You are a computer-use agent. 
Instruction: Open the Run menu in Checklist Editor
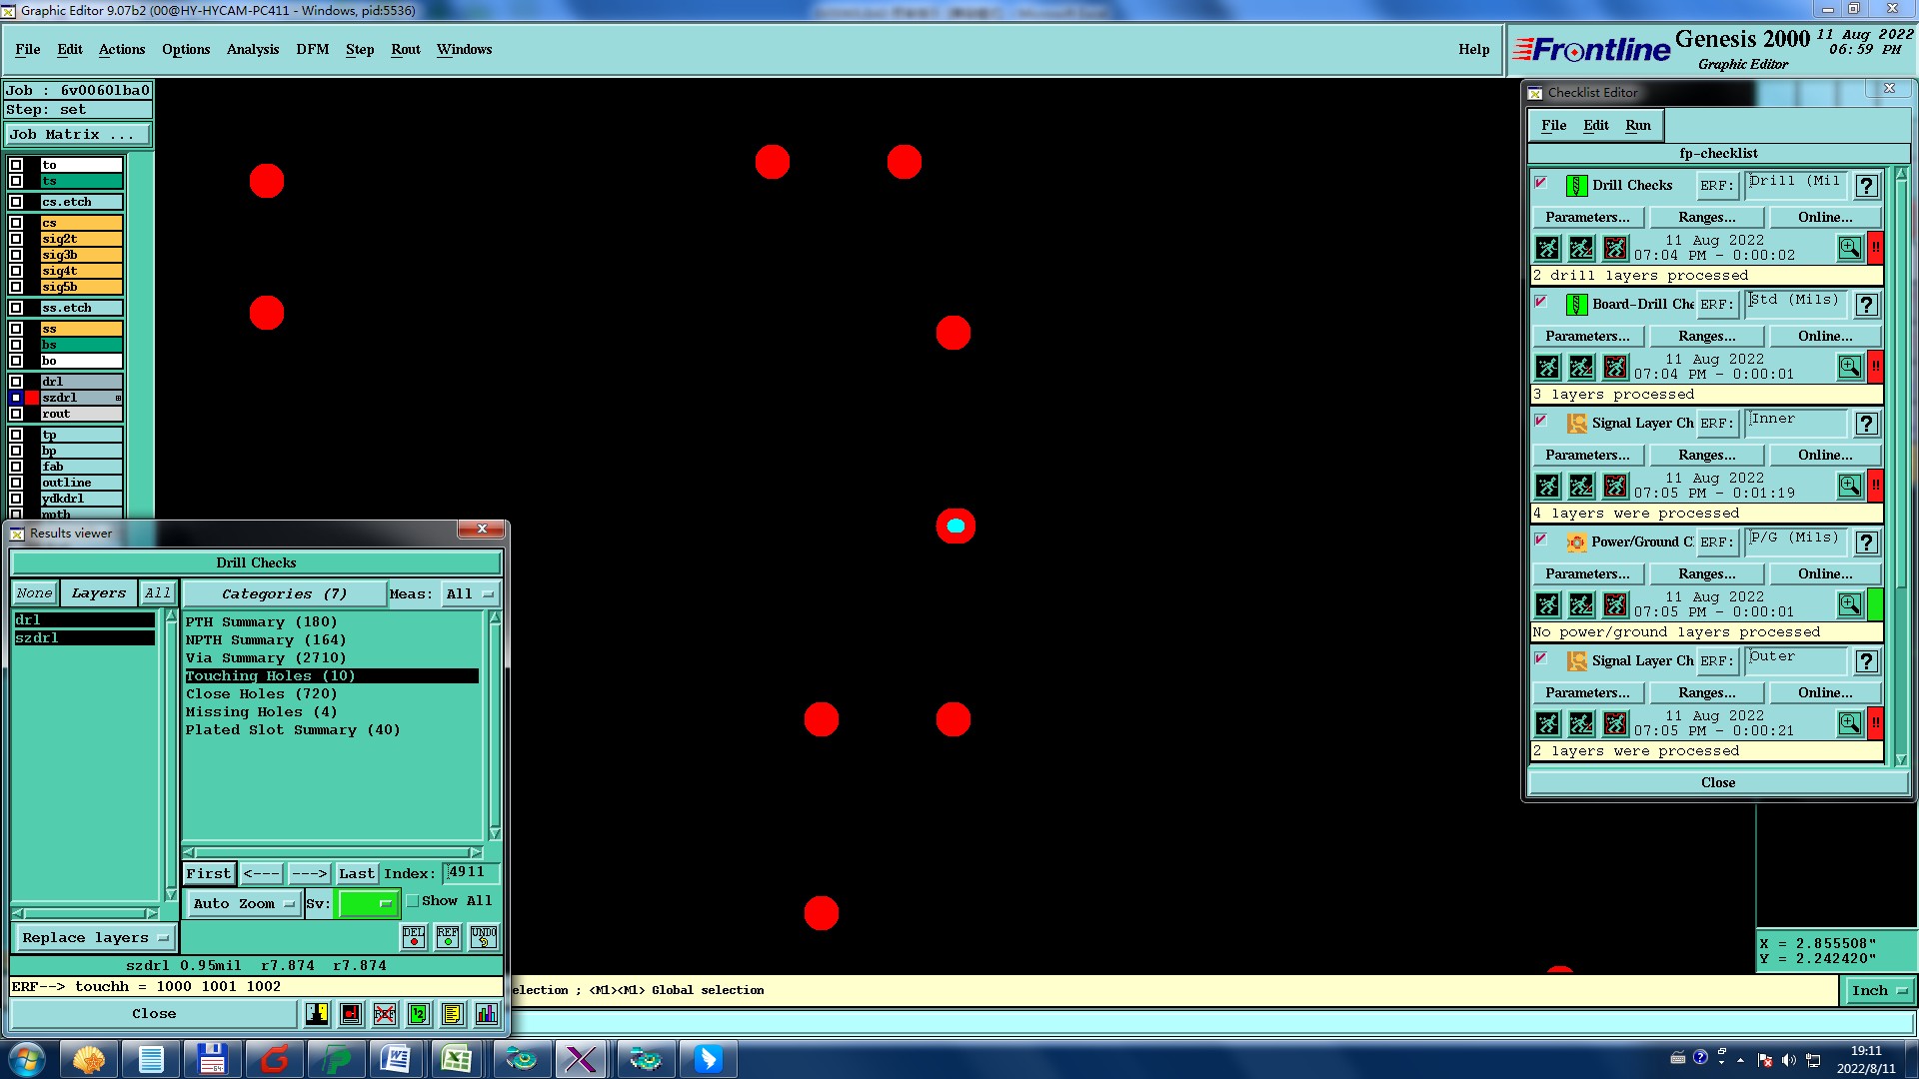coord(1637,125)
